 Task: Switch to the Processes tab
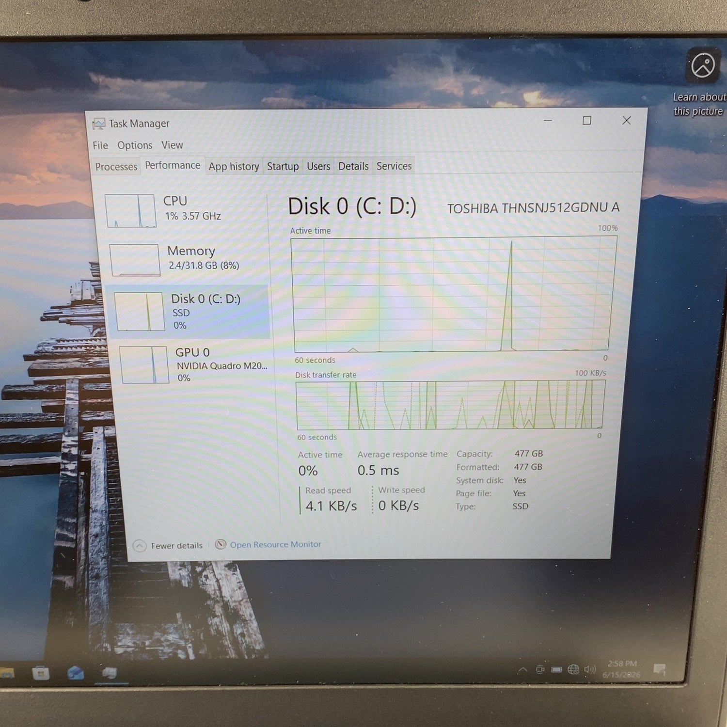(x=116, y=167)
